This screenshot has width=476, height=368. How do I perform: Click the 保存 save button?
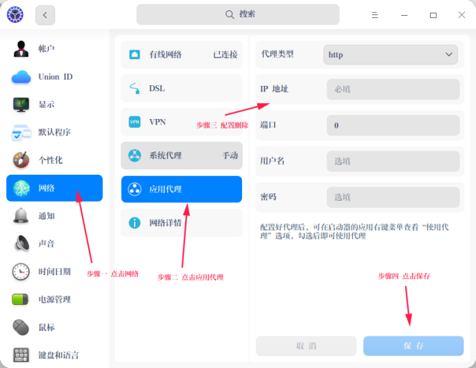413,346
